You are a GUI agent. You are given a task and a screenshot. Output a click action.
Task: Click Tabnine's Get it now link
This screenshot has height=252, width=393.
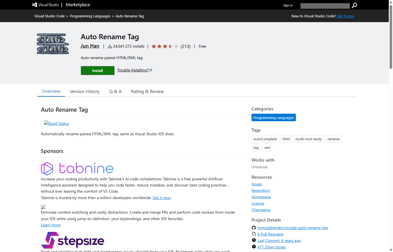click(x=161, y=198)
